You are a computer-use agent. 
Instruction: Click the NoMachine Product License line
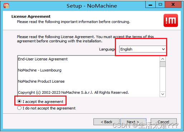(x=41, y=81)
